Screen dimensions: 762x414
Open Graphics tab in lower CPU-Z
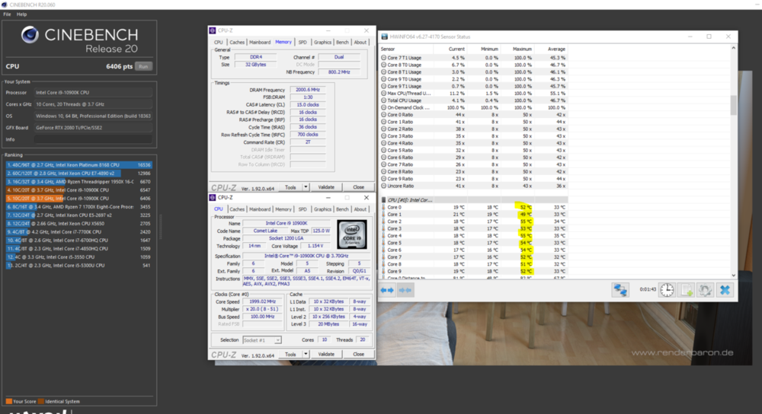322,209
